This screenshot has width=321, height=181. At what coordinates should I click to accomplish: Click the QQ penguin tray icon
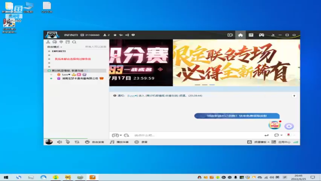click(199, 177)
